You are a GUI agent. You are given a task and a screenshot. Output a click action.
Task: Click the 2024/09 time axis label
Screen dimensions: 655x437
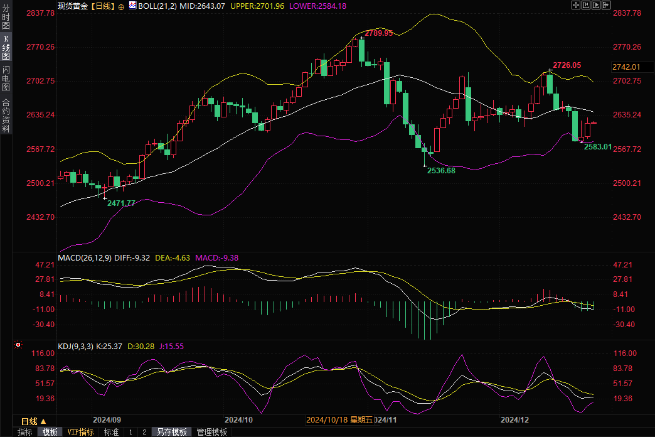click(x=107, y=420)
